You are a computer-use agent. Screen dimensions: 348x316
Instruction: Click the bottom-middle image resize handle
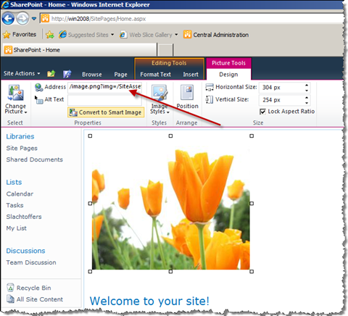point(170,272)
